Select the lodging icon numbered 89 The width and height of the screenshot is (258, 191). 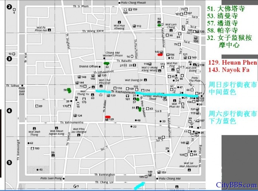pyautogui.click(x=36, y=106)
